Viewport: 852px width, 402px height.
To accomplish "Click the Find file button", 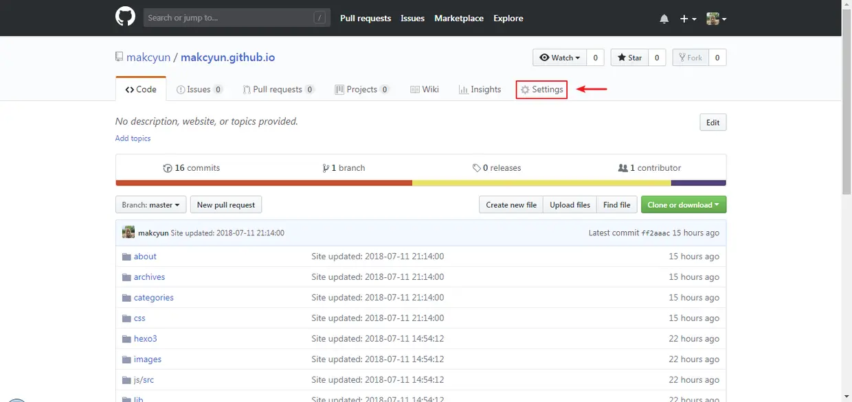I will (x=616, y=204).
